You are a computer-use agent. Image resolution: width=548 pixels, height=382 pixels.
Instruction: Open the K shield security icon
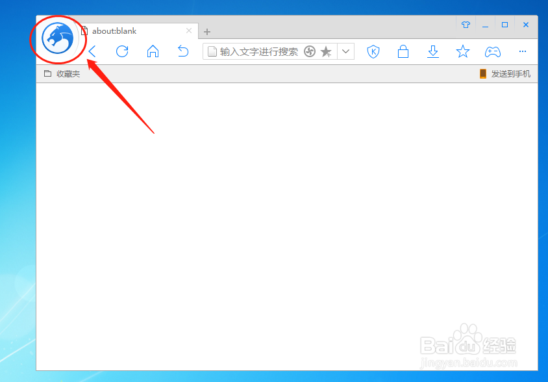tap(373, 52)
